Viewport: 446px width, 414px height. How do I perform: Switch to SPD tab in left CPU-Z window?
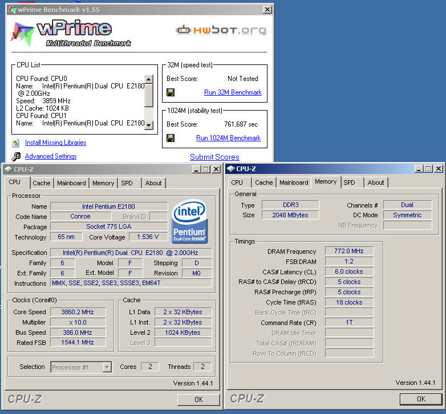point(127,183)
